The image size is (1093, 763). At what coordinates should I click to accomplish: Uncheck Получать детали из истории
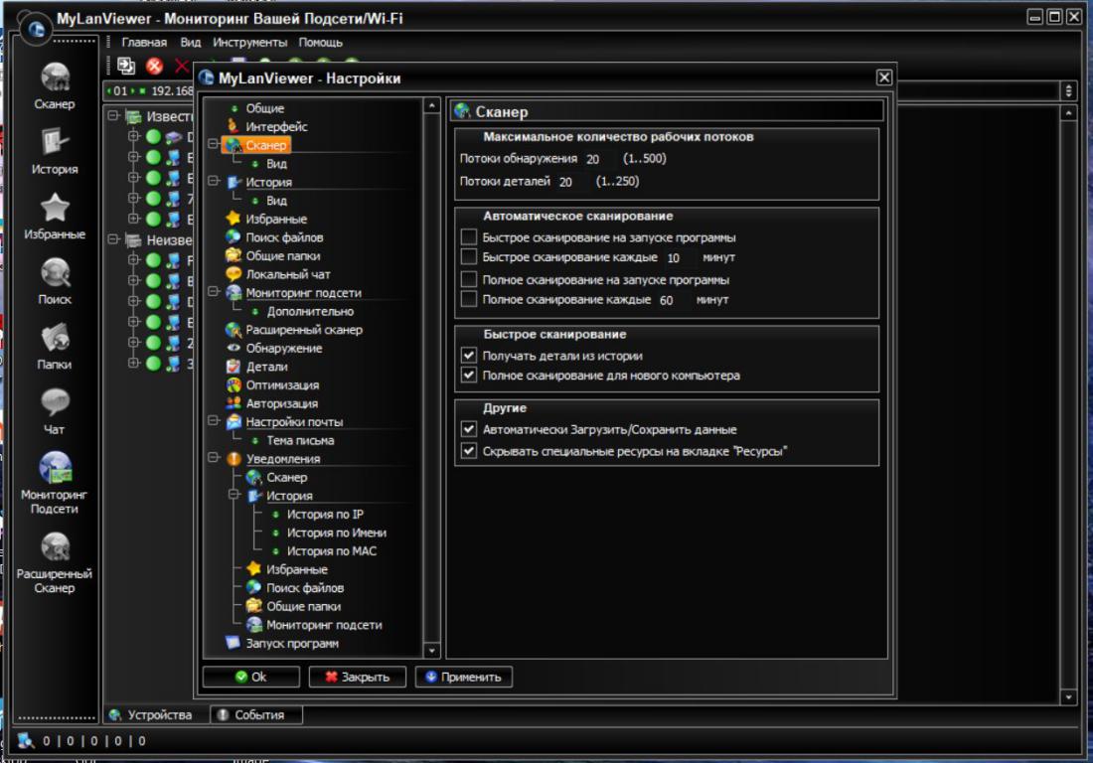coord(469,355)
